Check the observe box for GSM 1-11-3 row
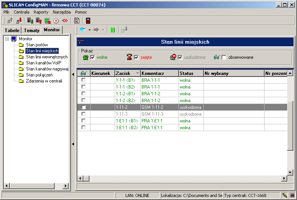 click(83, 114)
